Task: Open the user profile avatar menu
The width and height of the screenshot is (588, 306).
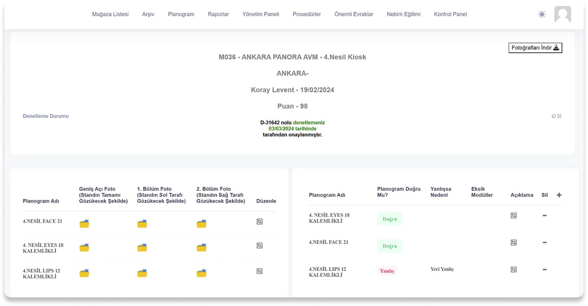Action: coord(562,14)
